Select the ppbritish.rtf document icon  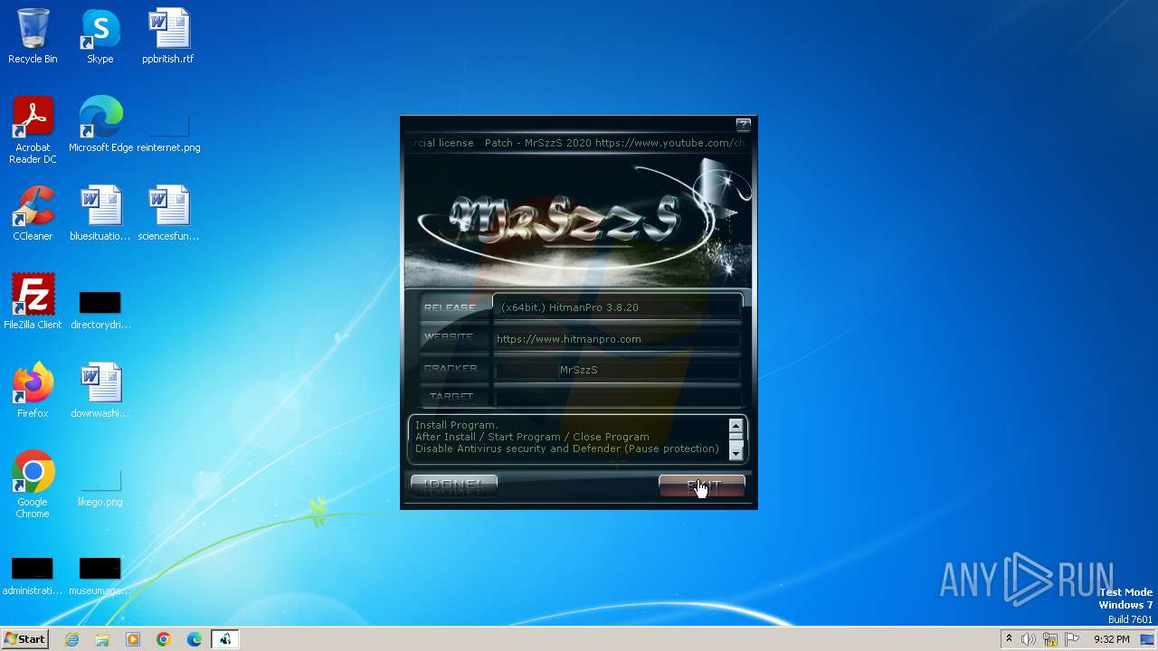(168, 36)
